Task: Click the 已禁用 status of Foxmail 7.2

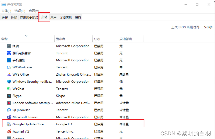Action: pyautogui.click(x=99, y=131)
